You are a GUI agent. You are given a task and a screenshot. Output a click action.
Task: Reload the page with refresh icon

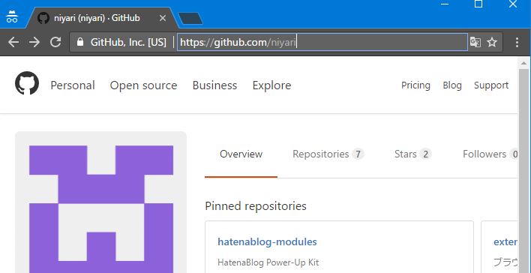coord(55,42)
